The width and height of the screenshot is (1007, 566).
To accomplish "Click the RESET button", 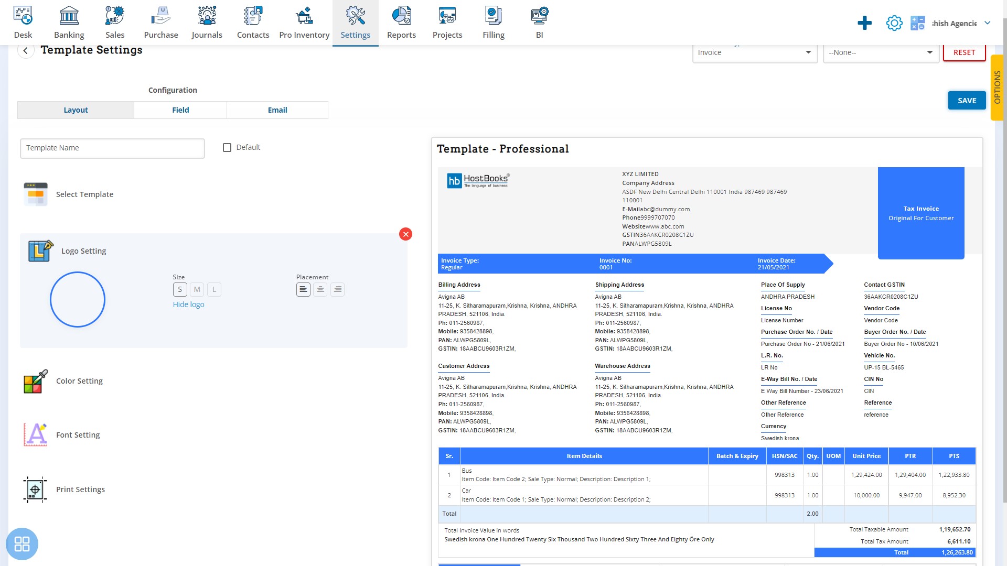I will click(964, 52).
